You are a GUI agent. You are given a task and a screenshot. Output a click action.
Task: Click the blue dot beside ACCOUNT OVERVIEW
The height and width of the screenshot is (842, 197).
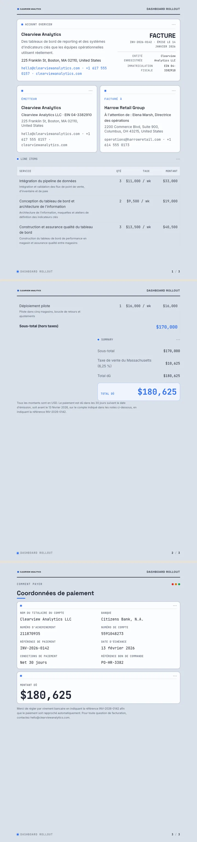(x=22, y=24)
